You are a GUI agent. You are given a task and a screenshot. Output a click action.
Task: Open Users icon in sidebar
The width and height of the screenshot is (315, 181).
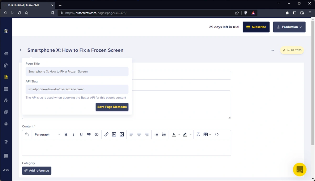click(6, 124)
